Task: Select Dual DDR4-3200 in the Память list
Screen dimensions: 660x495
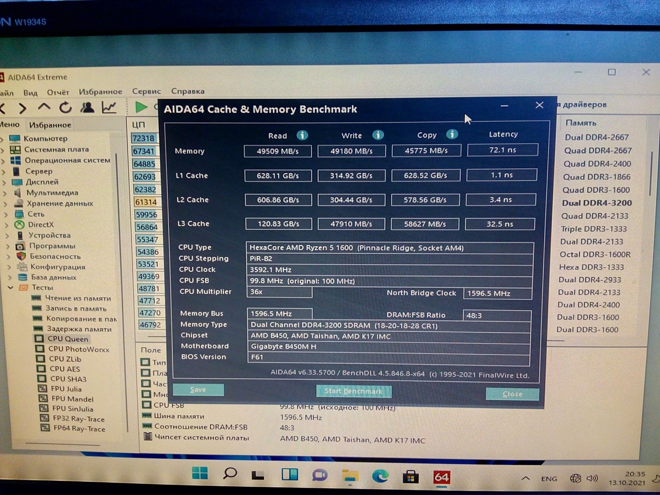Action: click(597, 203)
